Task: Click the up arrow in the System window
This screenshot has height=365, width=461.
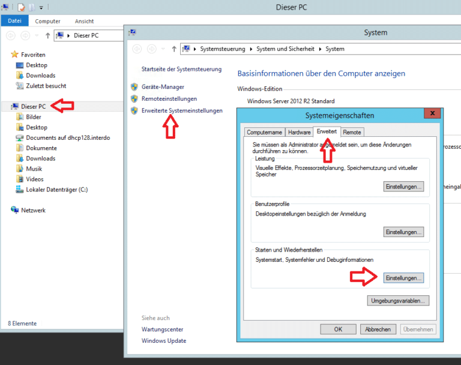Action: 174,49
